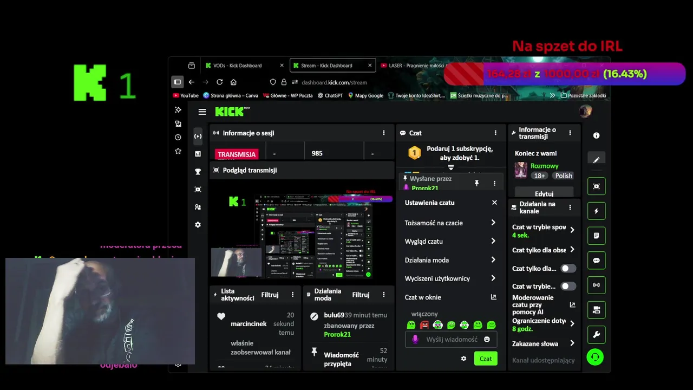Toggle the activity lightning widget icon

click(x=596, y=211)
